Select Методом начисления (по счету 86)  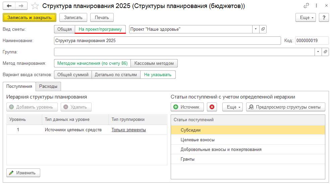93,63
